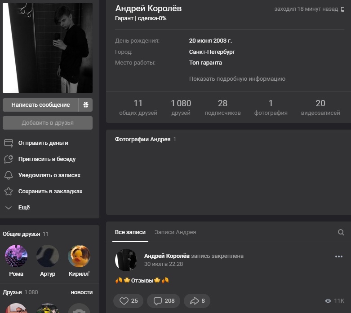The image size is (351, 313).
Task: Click the Добавить в друзья button
Action: [48, 123]
